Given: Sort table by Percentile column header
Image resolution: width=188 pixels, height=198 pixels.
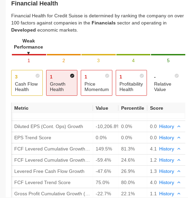Looking at the screenshot, I should pos(132,108).
